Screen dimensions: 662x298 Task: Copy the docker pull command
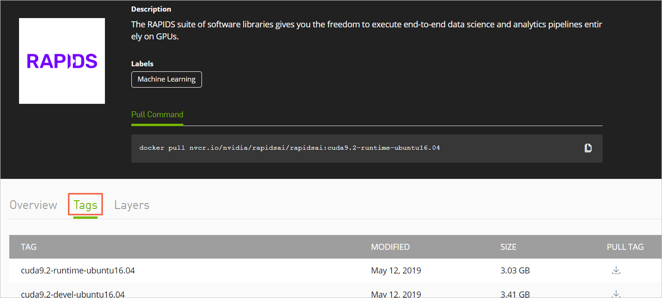tap(588, 148)
